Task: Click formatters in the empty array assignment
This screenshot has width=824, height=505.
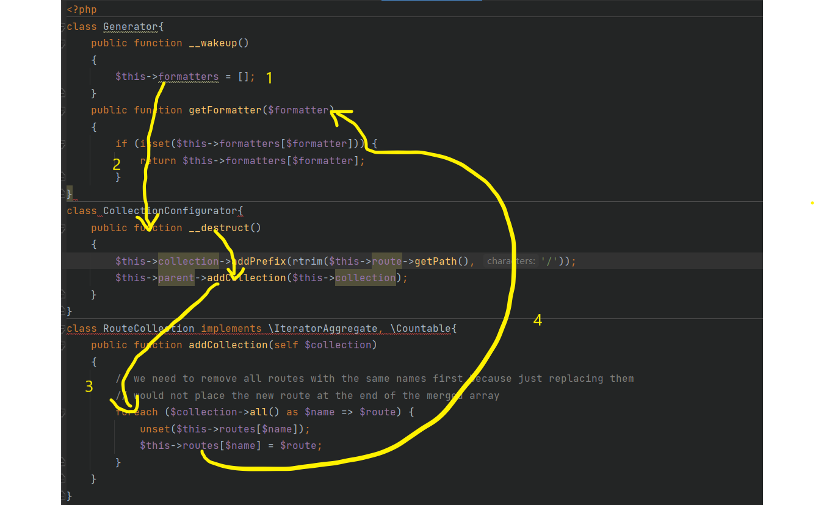Action: (189, 76)
